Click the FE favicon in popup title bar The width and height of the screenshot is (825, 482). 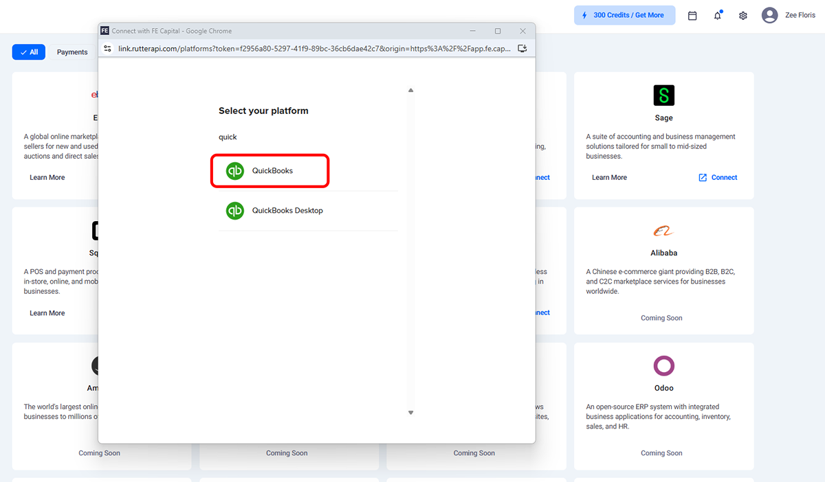[104, 31]
